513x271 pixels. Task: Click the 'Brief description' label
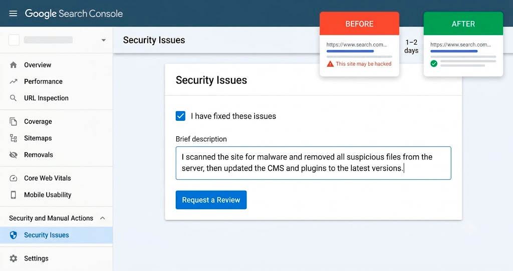point(201,139)
